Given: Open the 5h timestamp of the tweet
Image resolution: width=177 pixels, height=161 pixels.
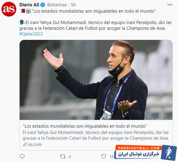Looking at the screenshot, I should [73, 5].
